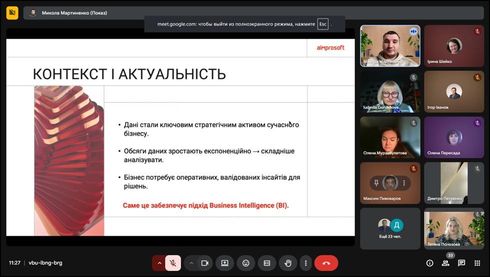490x277 pixels.
Task: Click the 'Ещё 23 чел.' participants tile
Action: tap(390, 228)
